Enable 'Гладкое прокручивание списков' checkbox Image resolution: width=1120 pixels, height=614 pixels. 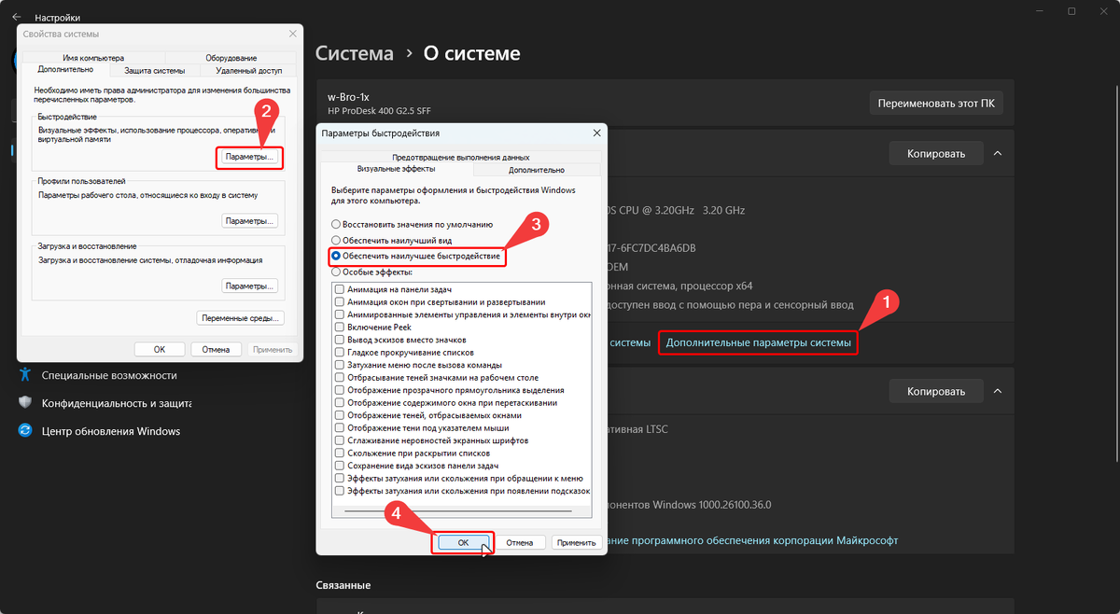340,353
